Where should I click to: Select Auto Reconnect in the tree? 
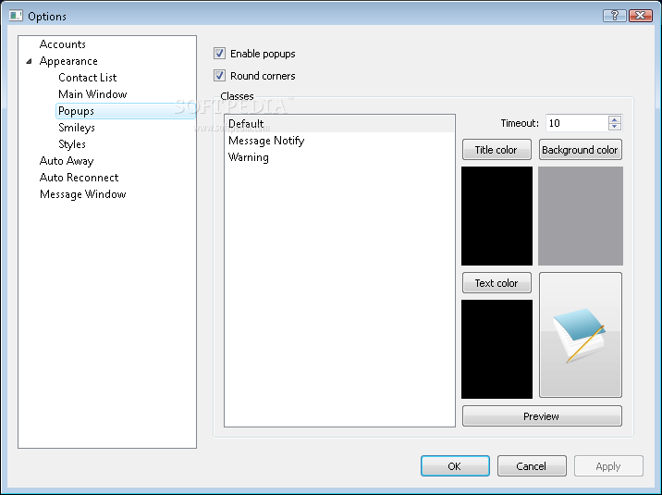coord(79,178)
